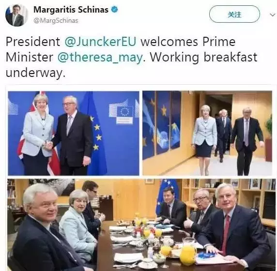
Task: Click the Margaritis Schinas display name
Action: (71, 10)
